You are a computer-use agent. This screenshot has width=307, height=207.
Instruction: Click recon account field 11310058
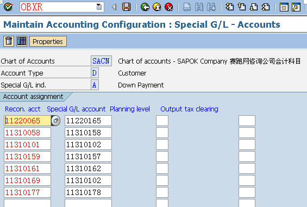[27, 133]
